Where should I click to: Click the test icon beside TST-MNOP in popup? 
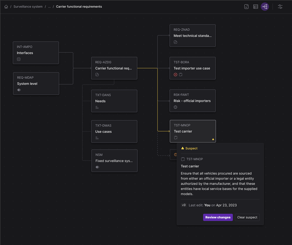(x=183, y=159)
